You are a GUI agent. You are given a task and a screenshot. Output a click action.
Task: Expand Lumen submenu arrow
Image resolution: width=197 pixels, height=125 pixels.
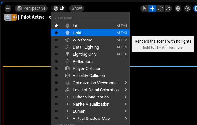126,111
